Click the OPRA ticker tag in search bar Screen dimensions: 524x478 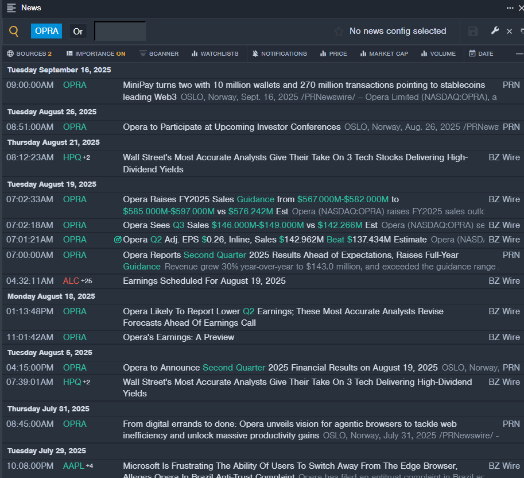pyautogui.click(x=46, y=31)
